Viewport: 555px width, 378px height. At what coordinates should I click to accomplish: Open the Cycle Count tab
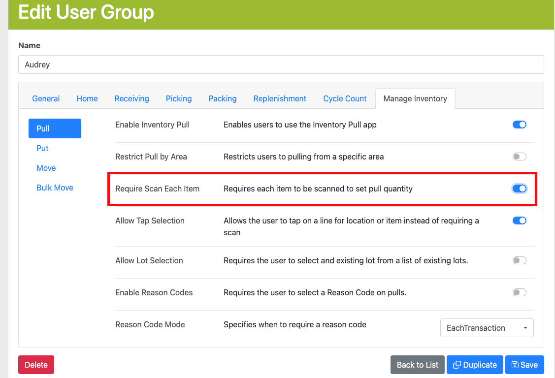pyautogui.click(x=345, y=98)
